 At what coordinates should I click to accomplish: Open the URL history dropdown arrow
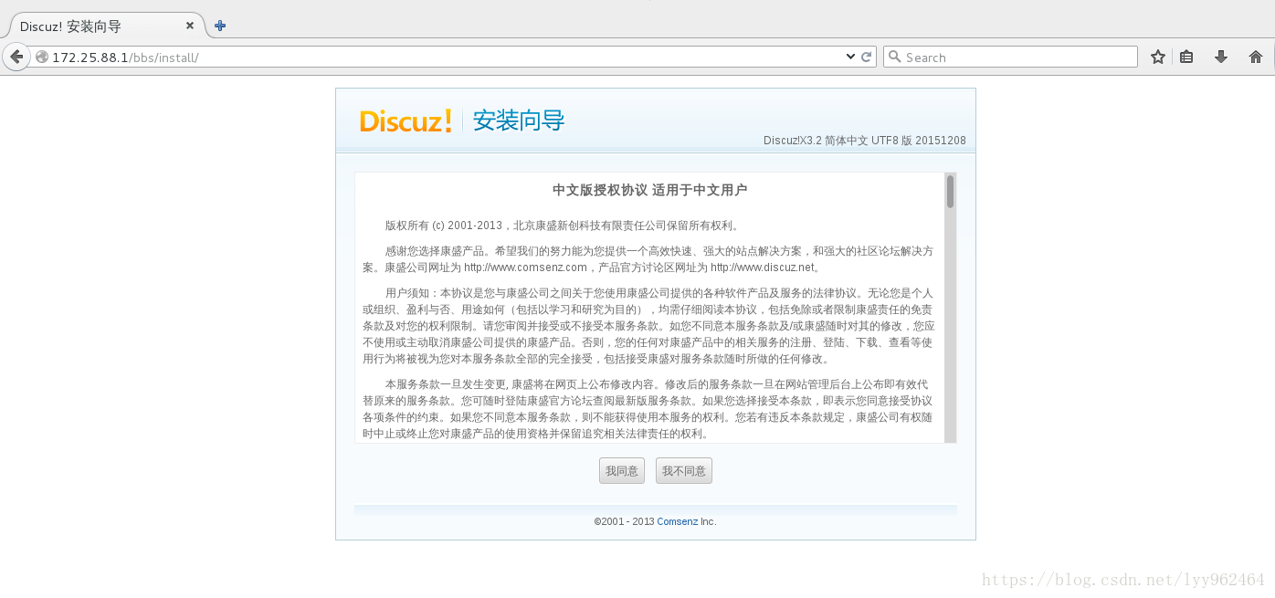pyautogui.click(x=851, y=57)
